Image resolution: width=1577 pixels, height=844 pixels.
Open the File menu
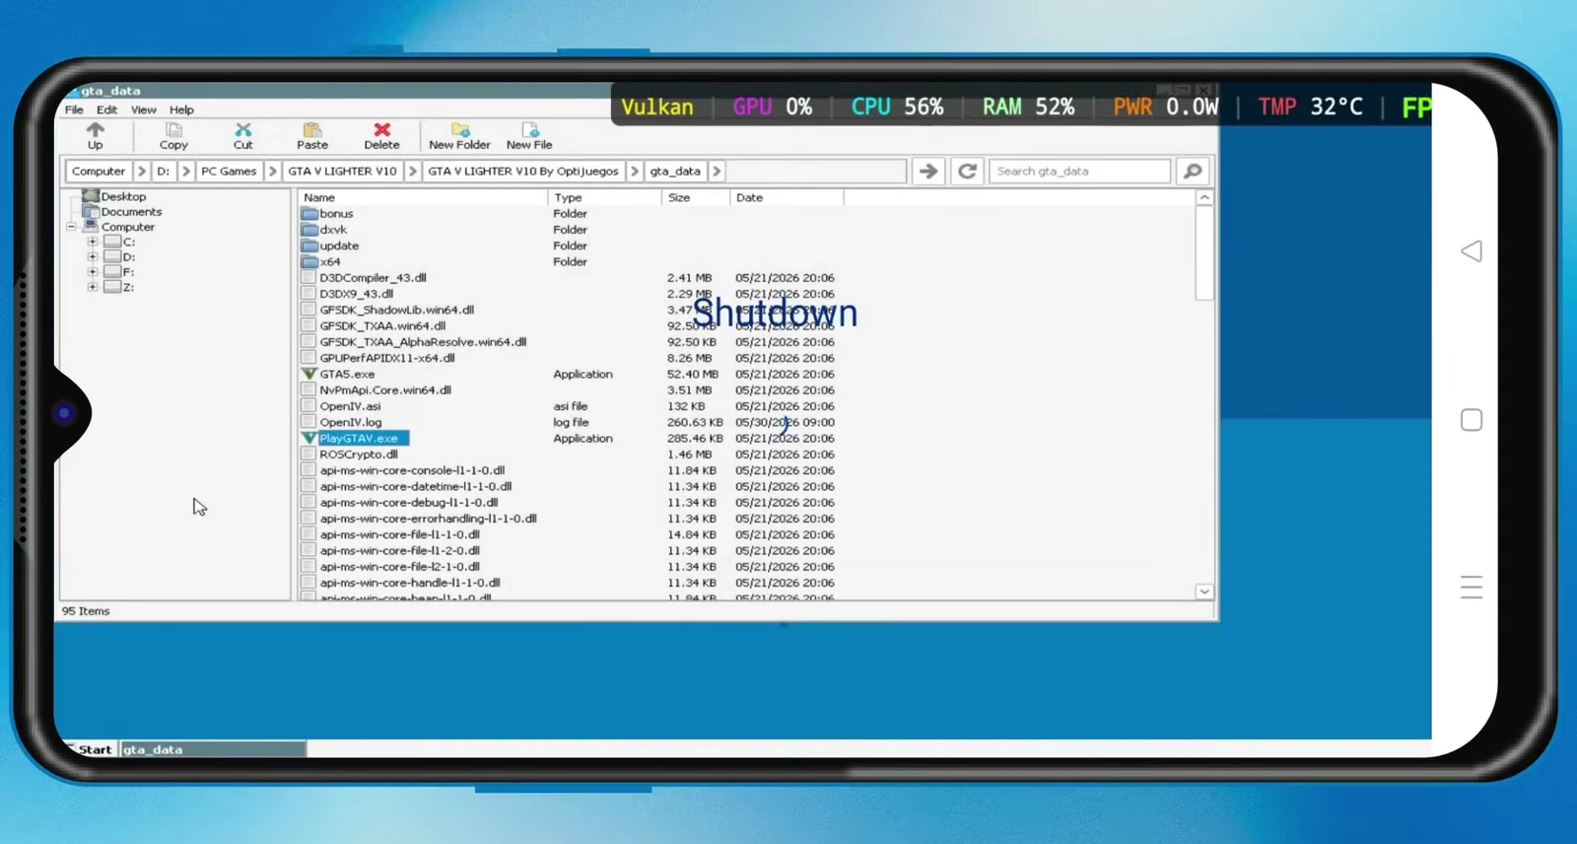pyautogui.click(x=74, y=109)
